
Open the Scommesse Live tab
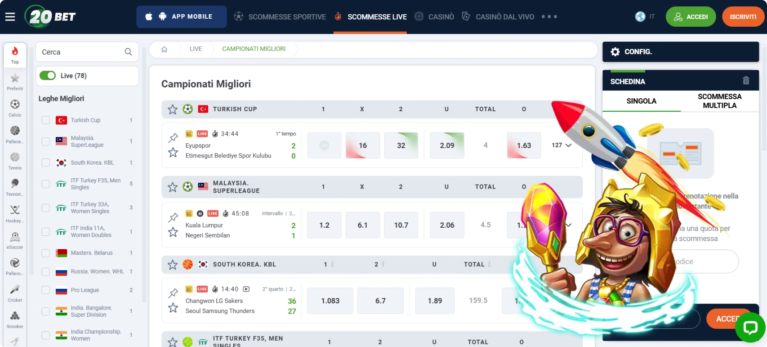(x=370, y=17)
